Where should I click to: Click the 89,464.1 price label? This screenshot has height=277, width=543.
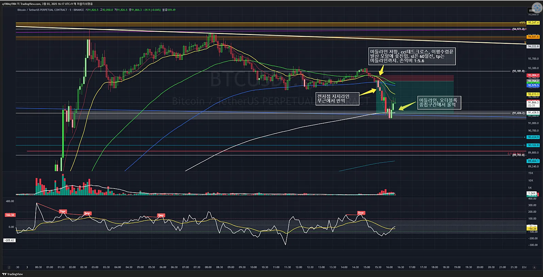click(533, 161)
